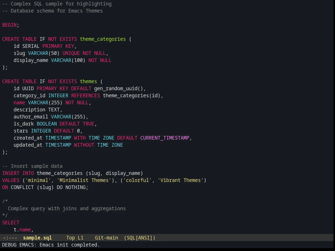The height and width of the screenshot is (251, 335).
Task: Click the SELECT keyword
Action: [x=11, y=223]
